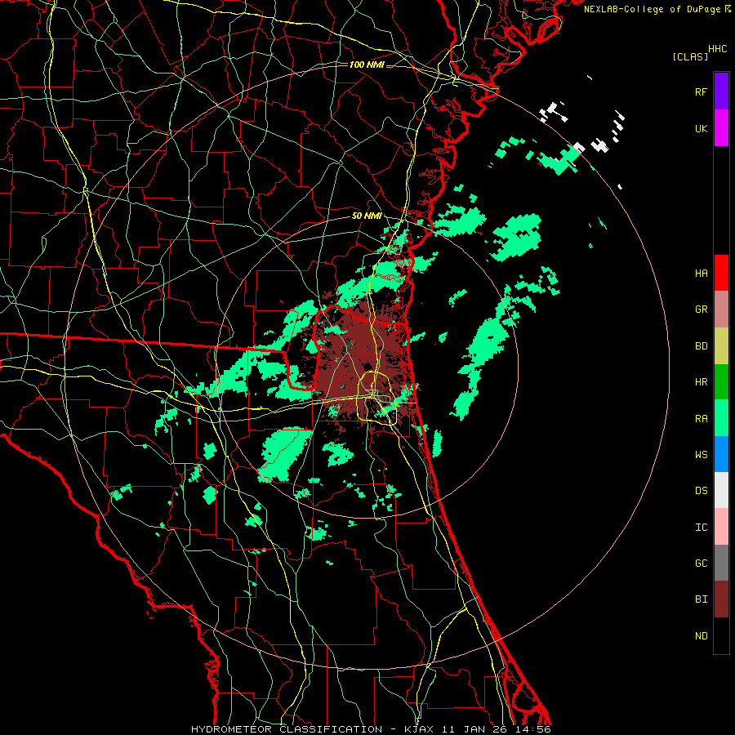Click the HA legend label
The image size is (735, 735).
pyautogui.click(x=701, y=273)
